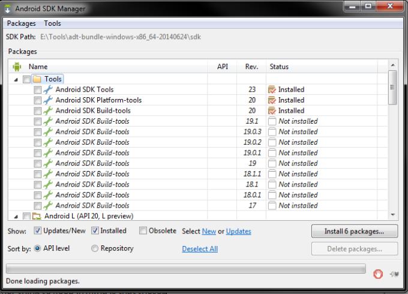Click Not installed icon for rev 17
The width and height of the screenshot is (408, 294).
point(272,206)
